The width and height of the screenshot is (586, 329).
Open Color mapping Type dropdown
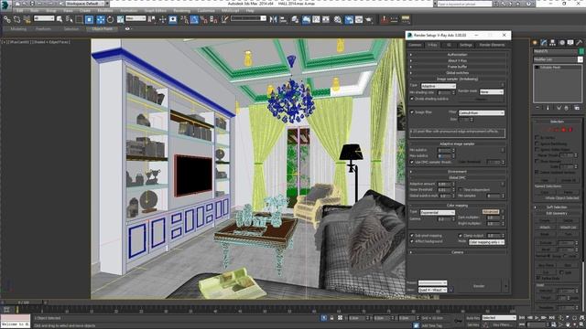(438, 212)
